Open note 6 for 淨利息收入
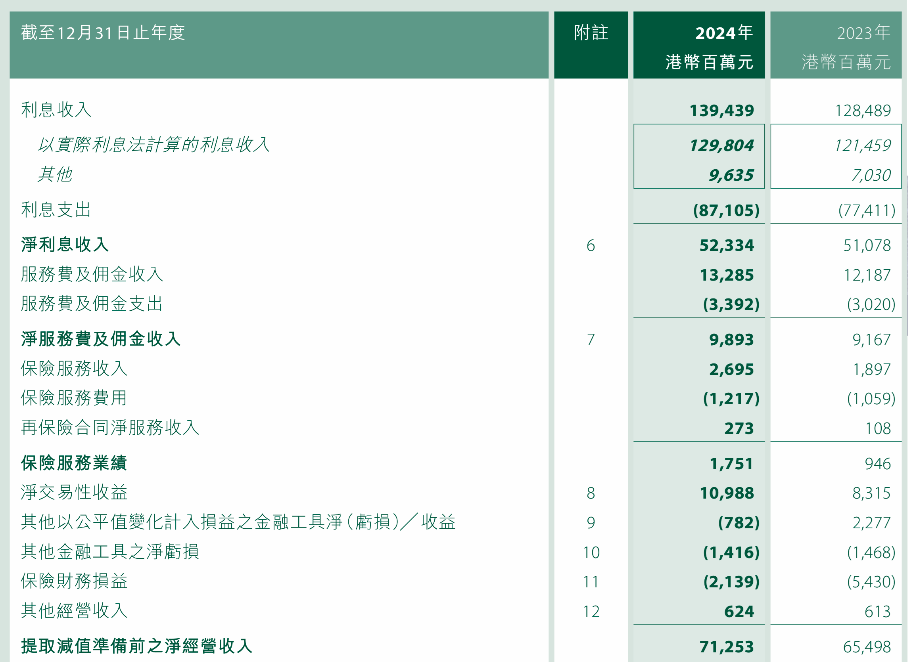This screenshot has width=917, height=671. coord(591,246)
